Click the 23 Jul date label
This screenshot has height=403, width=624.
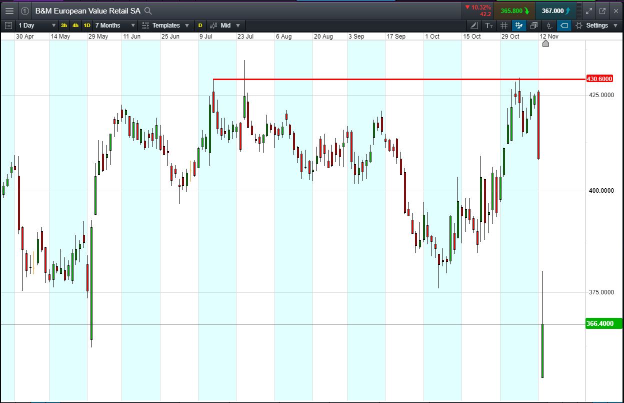pos(245,37)
